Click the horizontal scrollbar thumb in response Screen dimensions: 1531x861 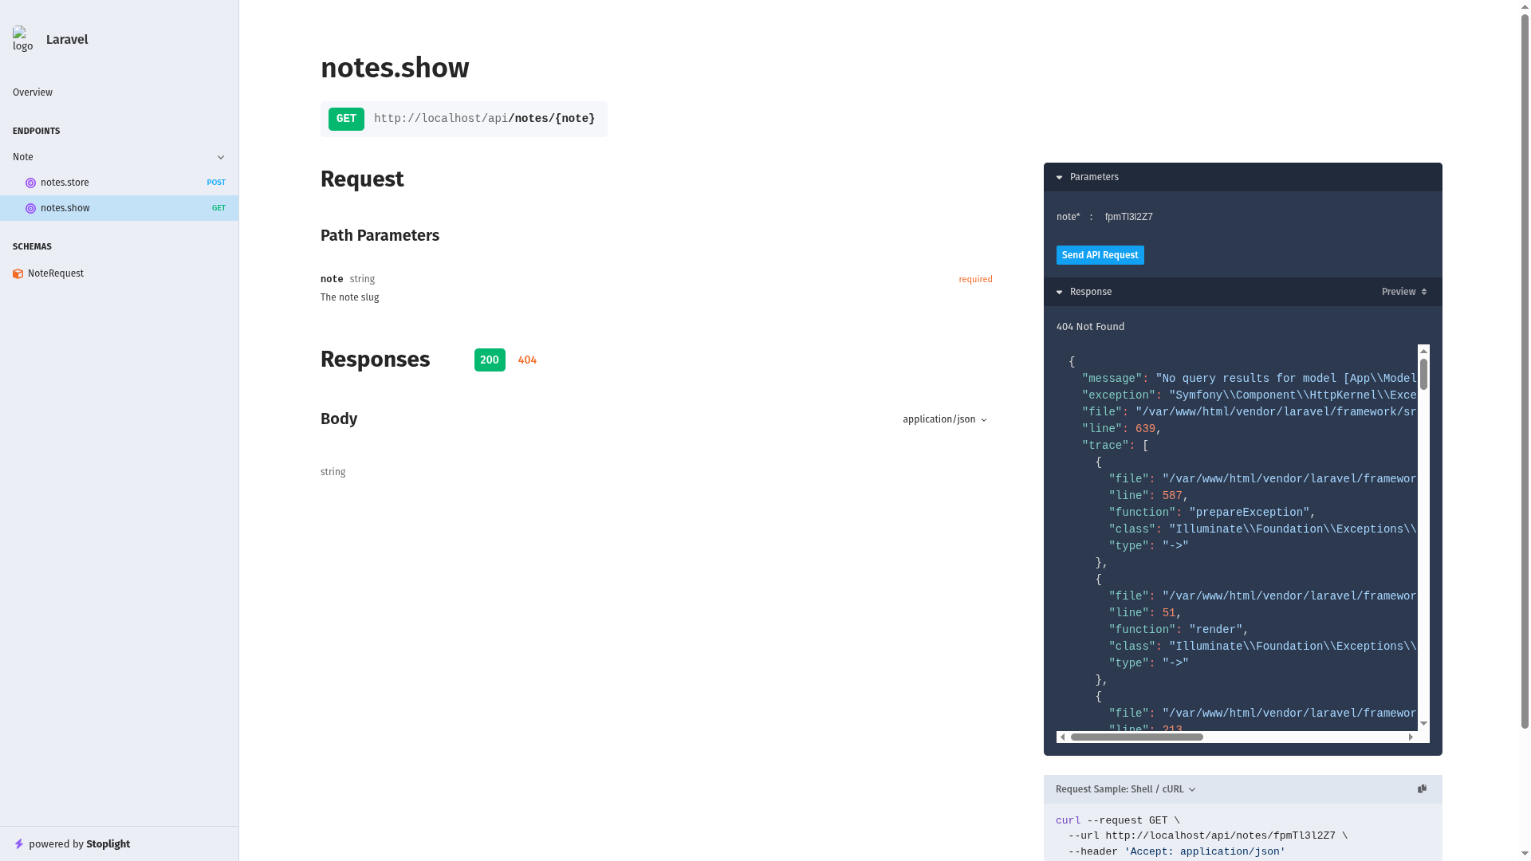(x=1136, y=737)
